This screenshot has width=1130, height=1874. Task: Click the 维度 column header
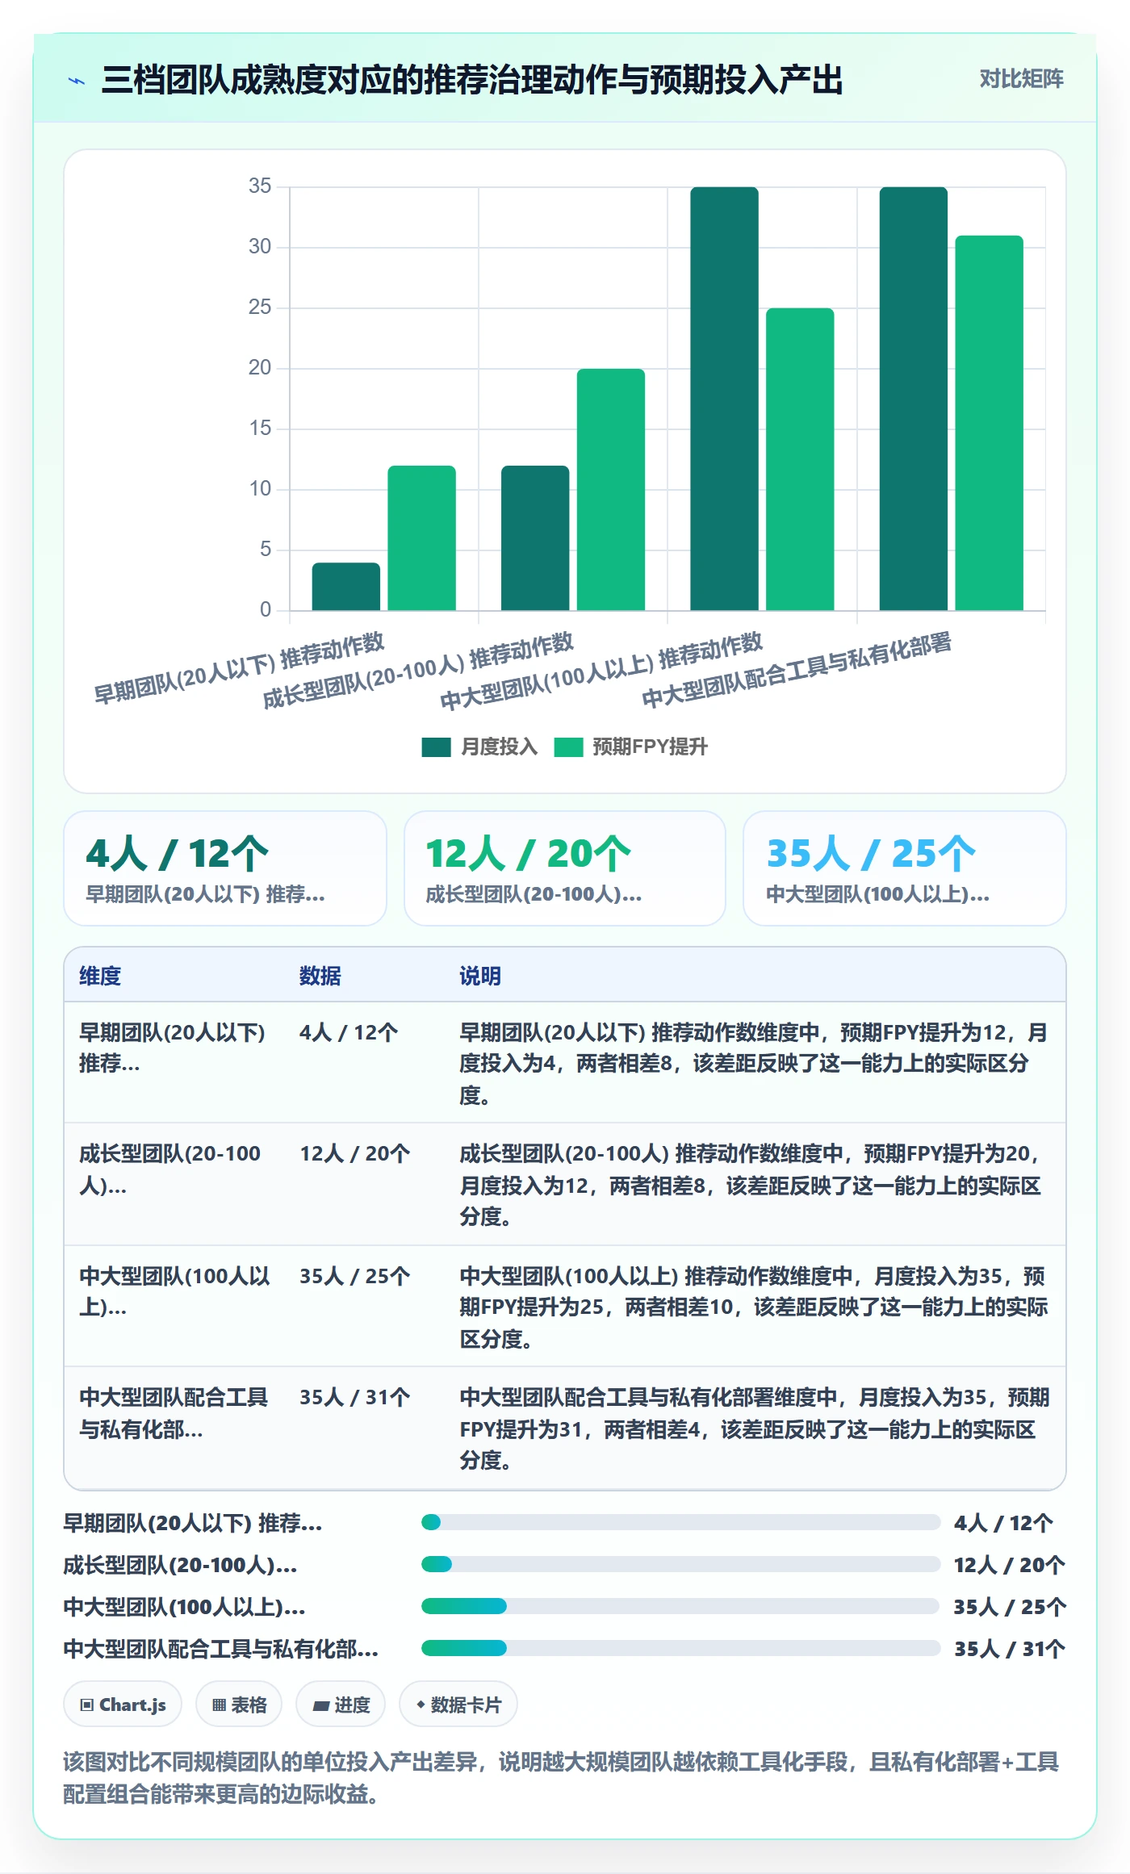pos(100,976)
